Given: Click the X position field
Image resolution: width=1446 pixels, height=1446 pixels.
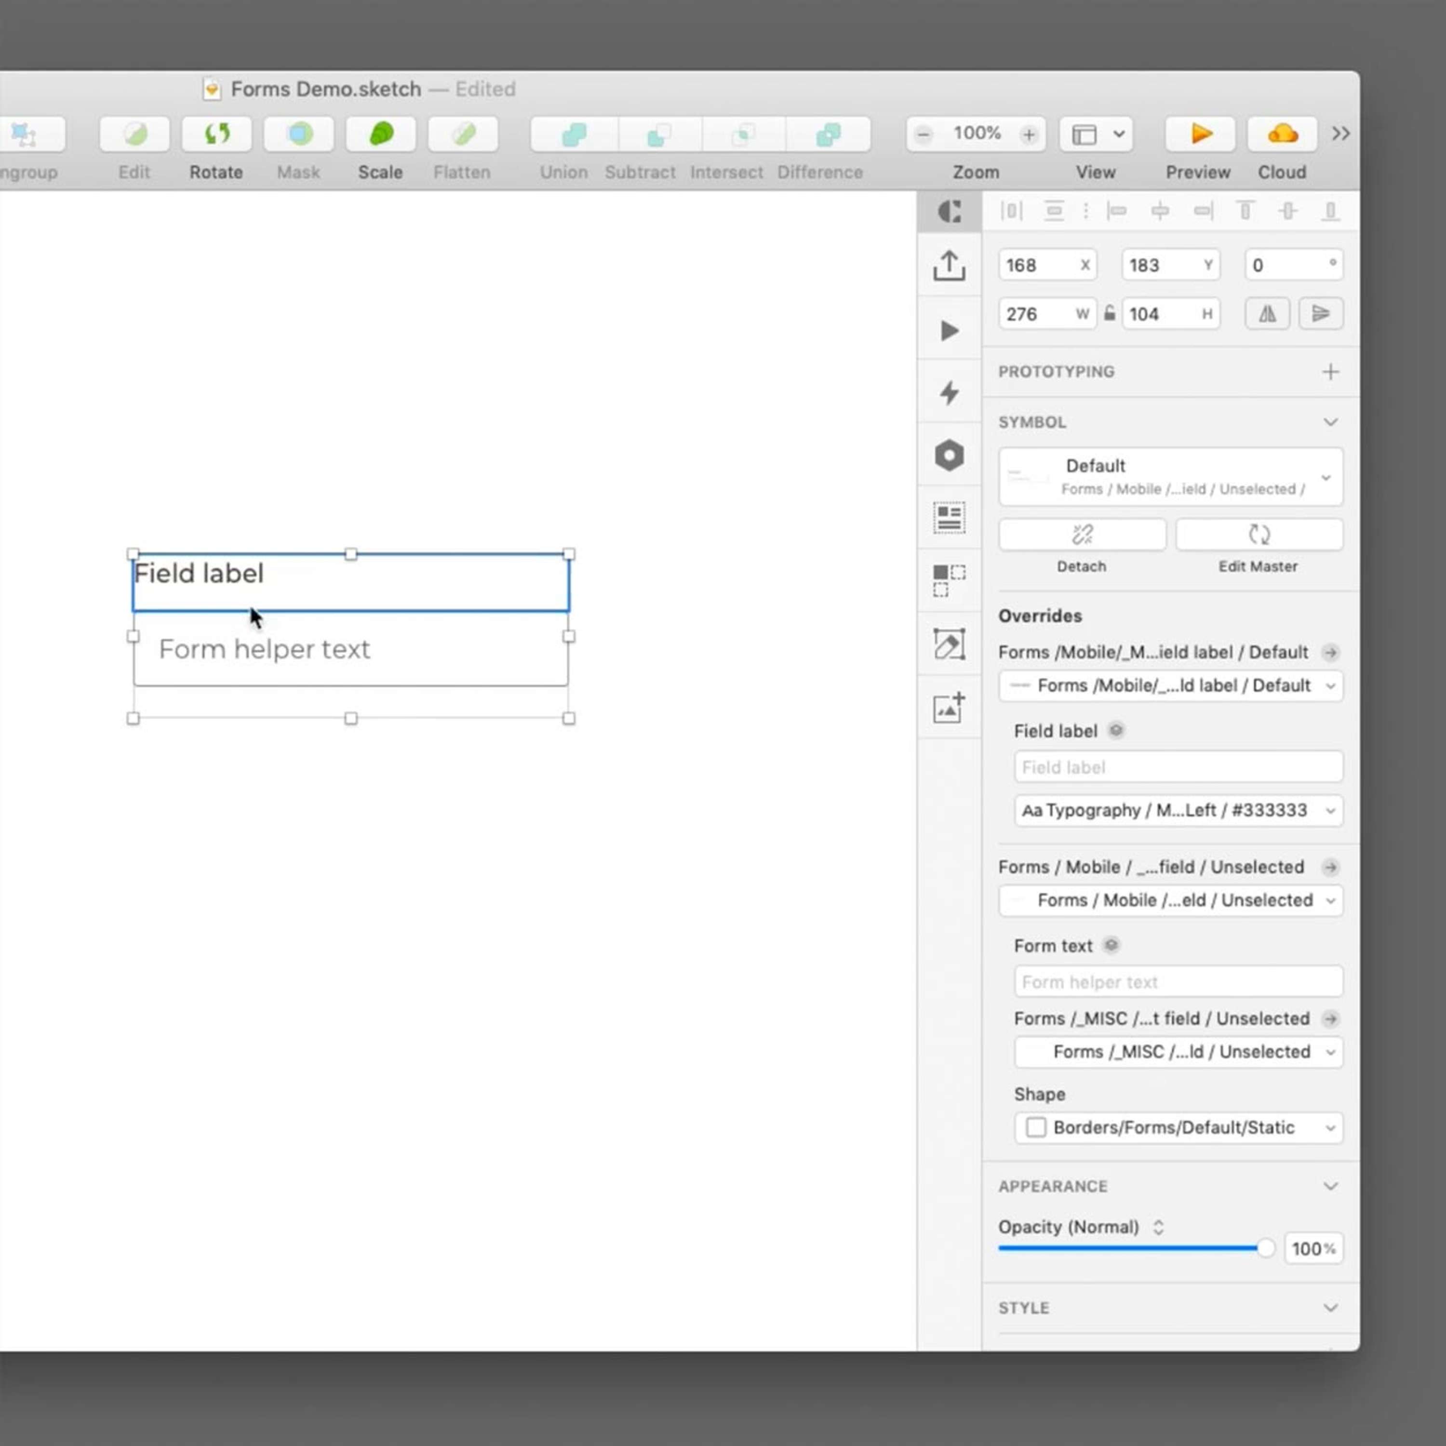Looking at the screenshot, I should tap(1048, 265).
